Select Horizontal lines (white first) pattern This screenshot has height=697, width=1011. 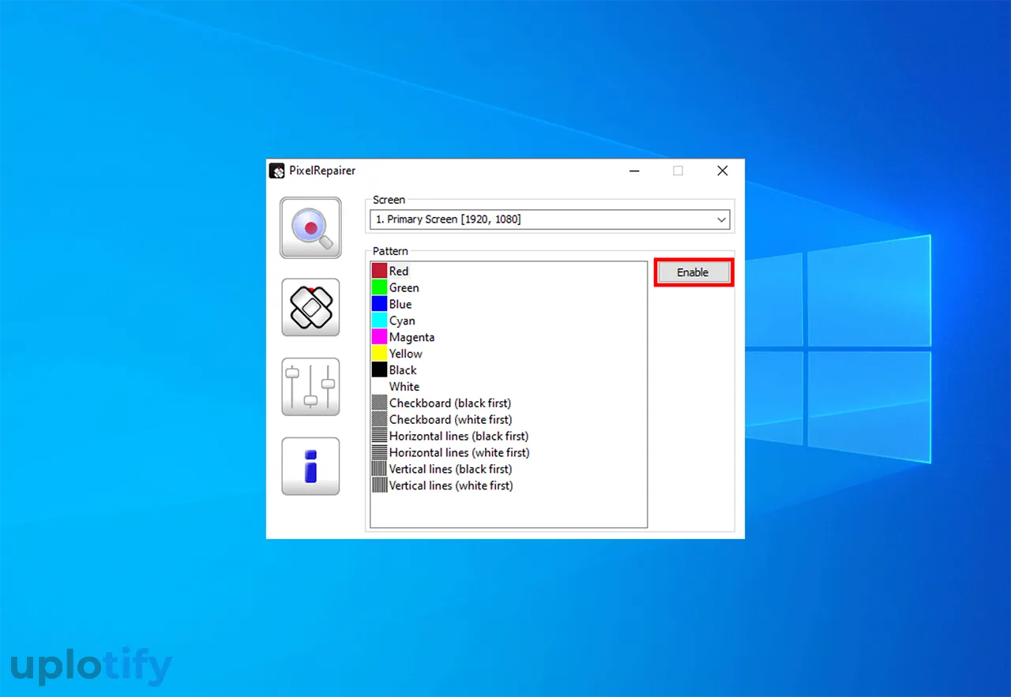click(459, 453)
